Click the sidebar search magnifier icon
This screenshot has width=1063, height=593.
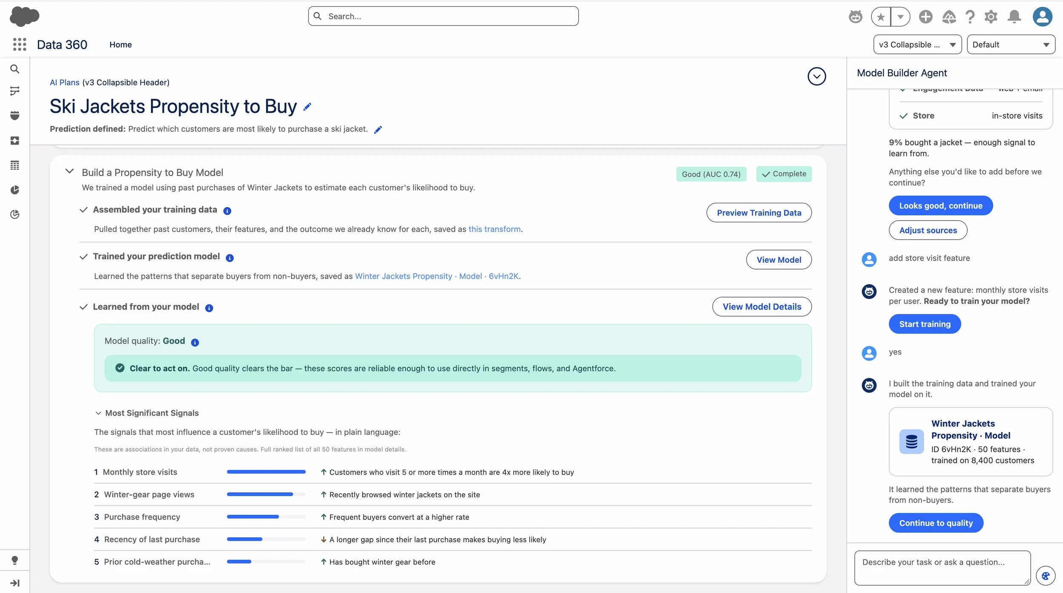15,69
